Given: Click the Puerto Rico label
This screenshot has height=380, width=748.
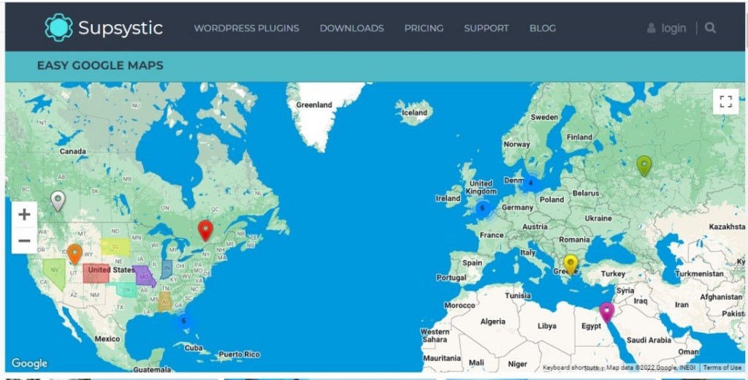Looking at the screenshot, I should tap(239, 354).
